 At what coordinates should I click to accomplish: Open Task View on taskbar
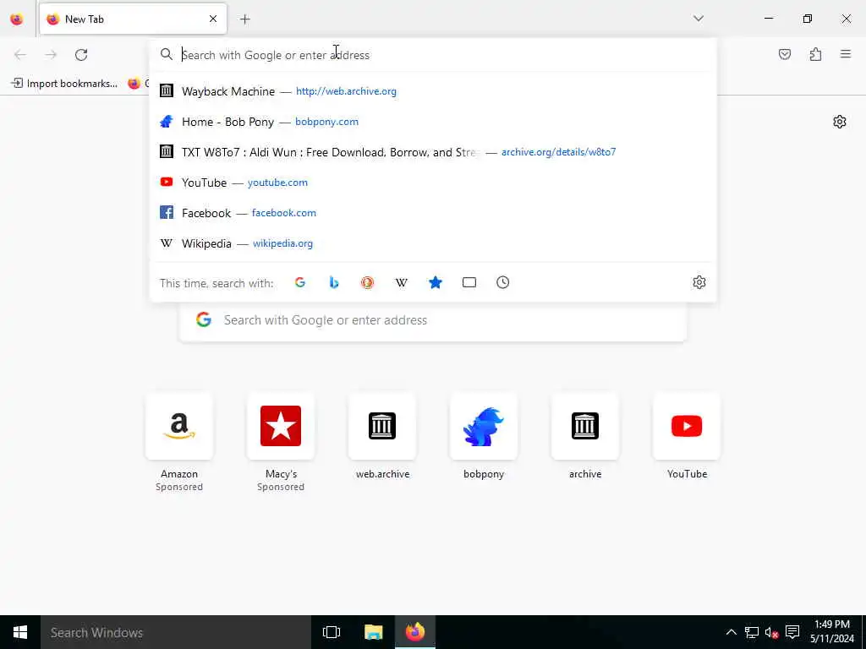(332, 632)
